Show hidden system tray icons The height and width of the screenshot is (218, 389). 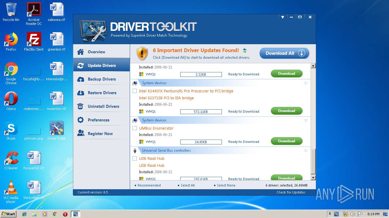click(x=330, y=214)
